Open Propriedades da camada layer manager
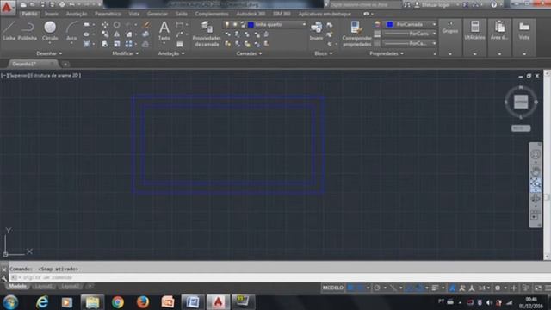Image resolution: width=551 pixels, height=310 pixels. [207, 34]
